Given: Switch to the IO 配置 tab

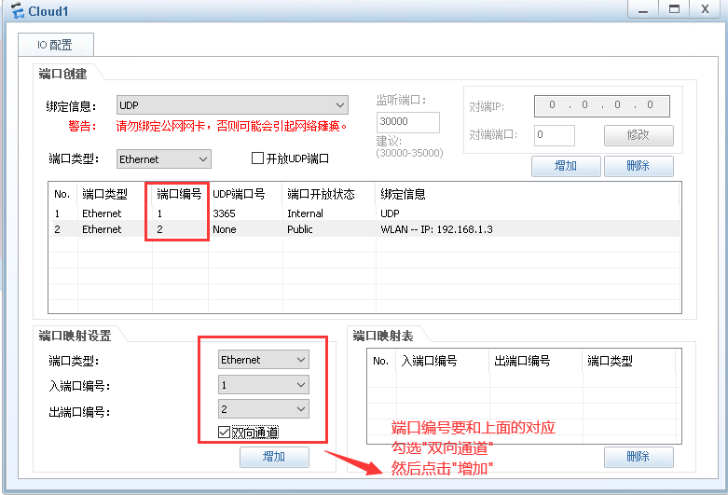Looking at the screenshot, I should pyautogui.click(x=54, y=45).
